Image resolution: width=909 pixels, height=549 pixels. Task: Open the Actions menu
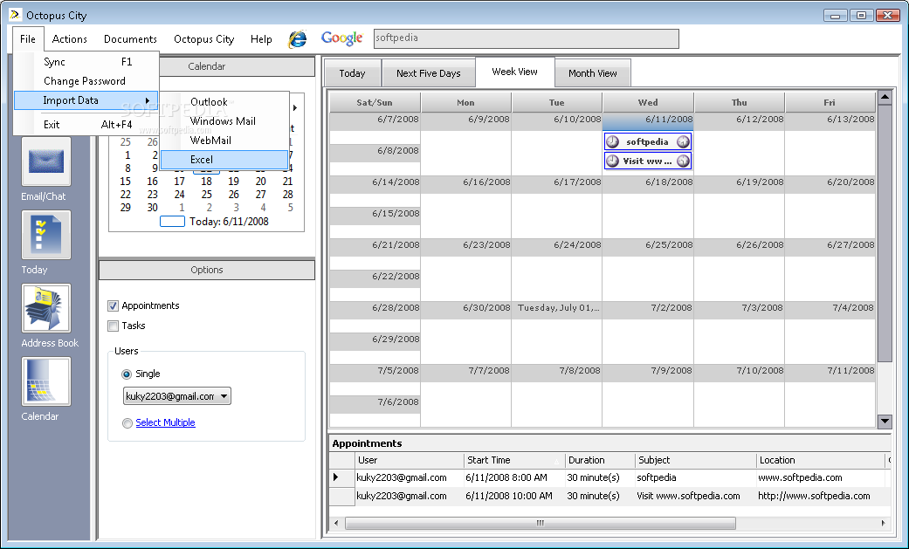click(x=70, y=39)
